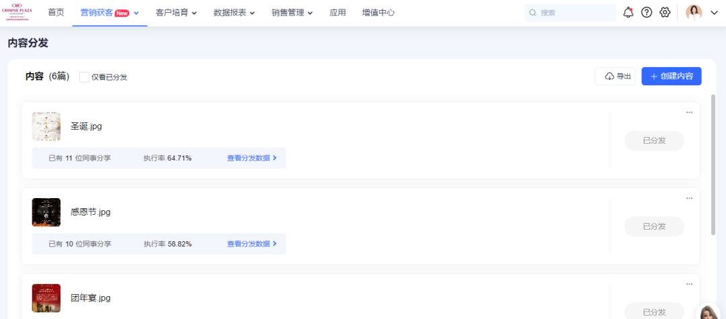
Task: View 查看分发数据 for 圣诞.jpg
Action: (x=252, y=158)
